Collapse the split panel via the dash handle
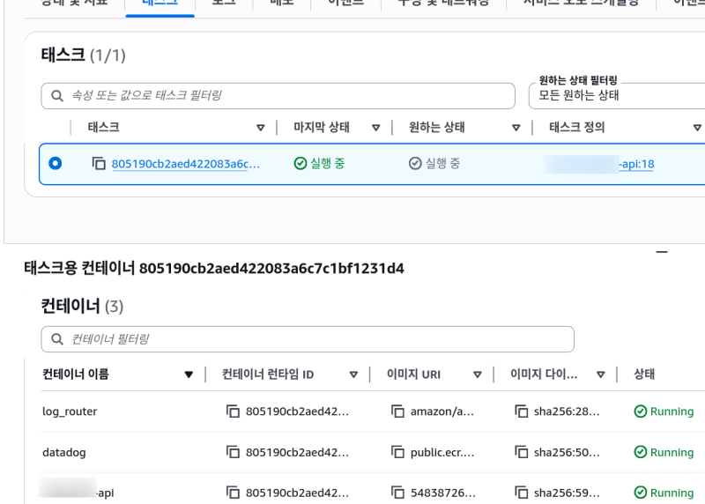 (x=662, y=252)
